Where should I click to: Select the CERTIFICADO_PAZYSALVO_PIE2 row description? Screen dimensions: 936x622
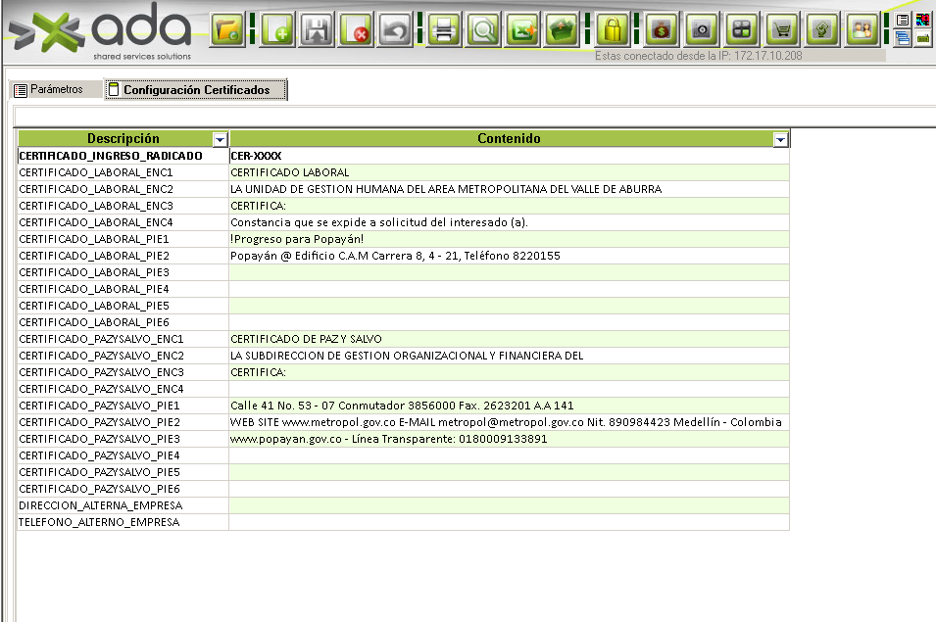point(99,422)
